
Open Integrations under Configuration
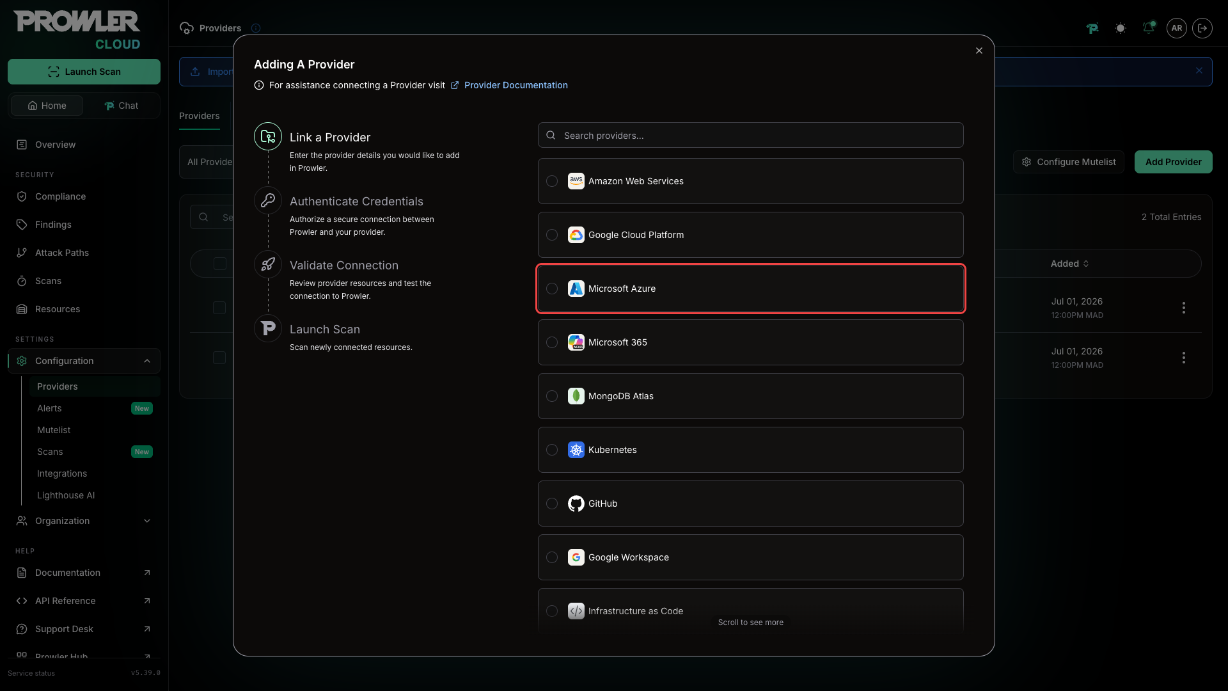coord(95,473)
